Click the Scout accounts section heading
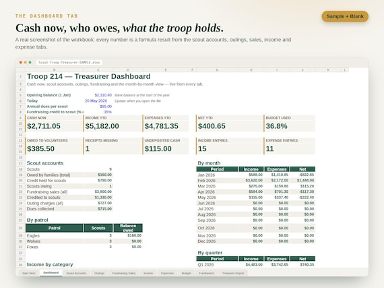The image size is (384, 288). [x=45, y=163]
